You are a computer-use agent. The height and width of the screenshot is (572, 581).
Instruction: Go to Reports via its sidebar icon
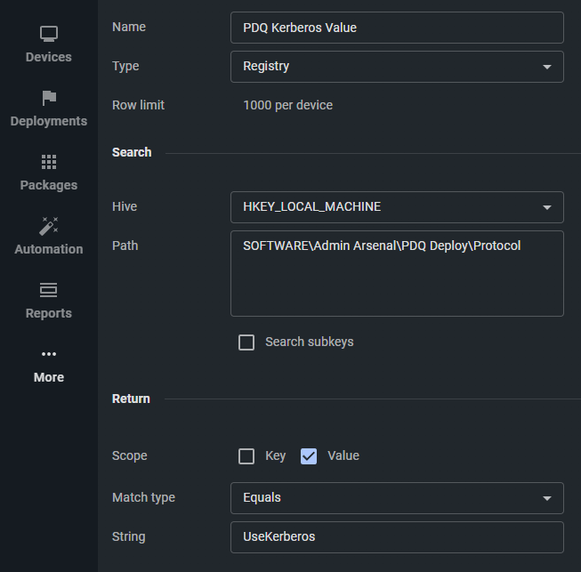tap(49, 291)
